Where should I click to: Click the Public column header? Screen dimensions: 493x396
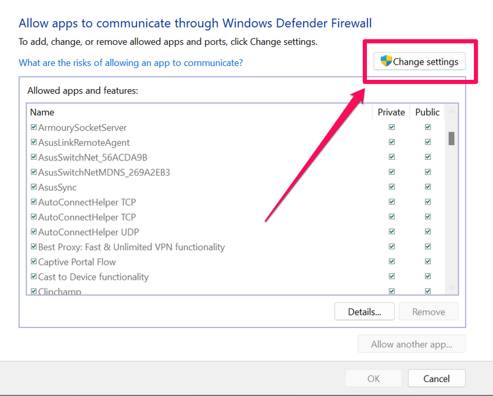coord(428,112)
